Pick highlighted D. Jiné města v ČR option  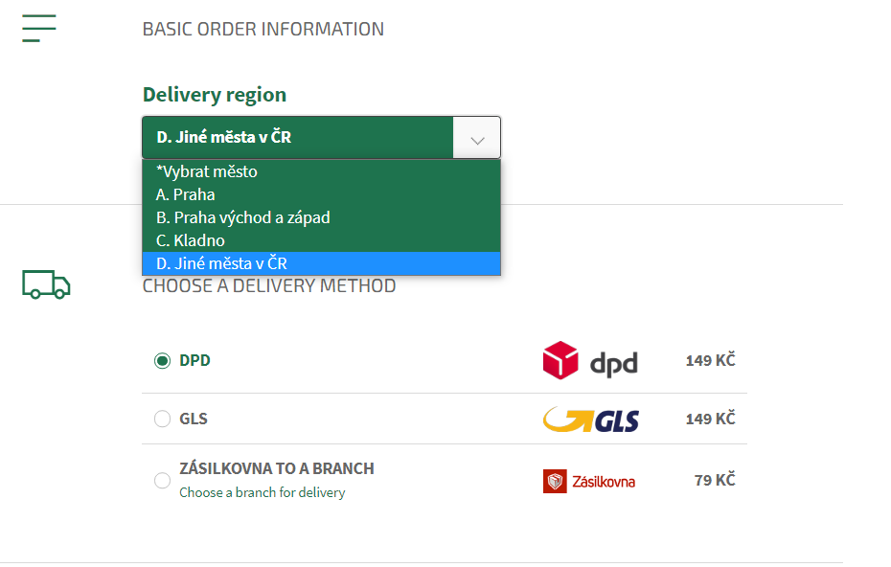[321, 263]
